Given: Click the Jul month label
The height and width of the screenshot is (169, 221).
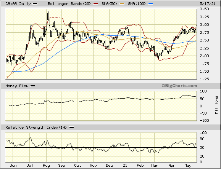Looking at the screenshot, I should (x=30, y=166).
